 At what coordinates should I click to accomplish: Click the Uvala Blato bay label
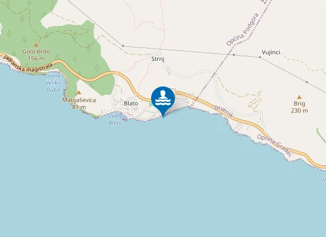click(115, 119)
